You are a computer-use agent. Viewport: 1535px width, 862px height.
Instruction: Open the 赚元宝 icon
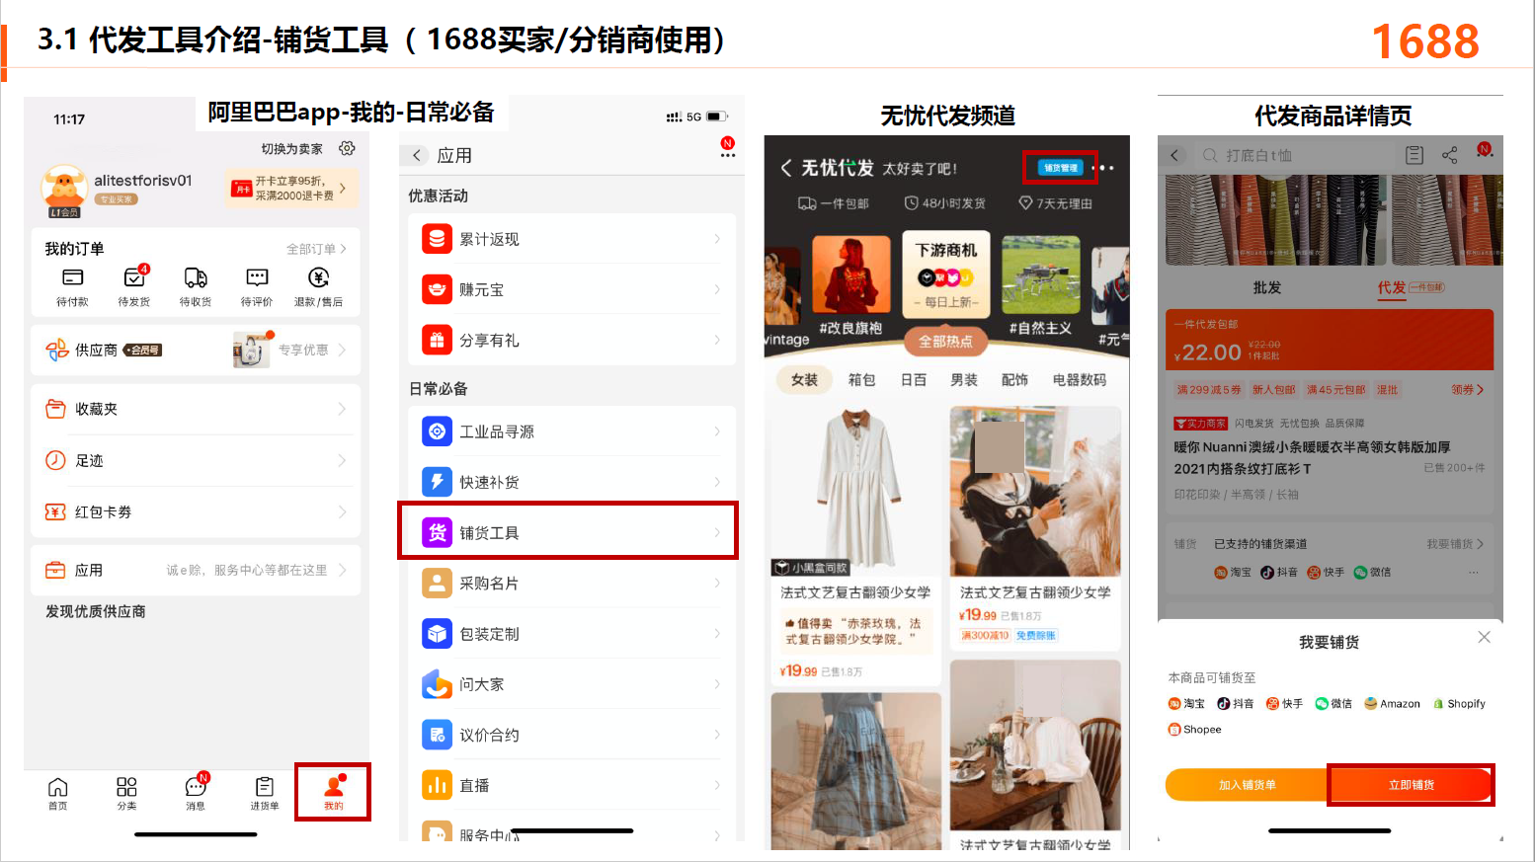click(x=437, y=289)
